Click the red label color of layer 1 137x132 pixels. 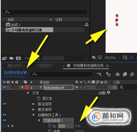(27, 87)
